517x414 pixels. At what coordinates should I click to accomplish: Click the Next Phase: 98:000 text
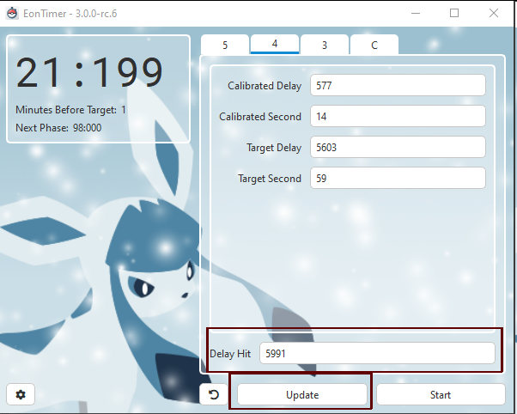pyautogui.click(x=58, y=128)
